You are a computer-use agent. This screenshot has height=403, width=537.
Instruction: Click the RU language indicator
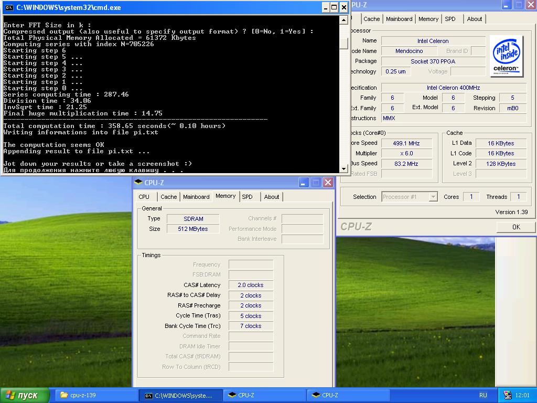pyautogui.click(x=483, y=395)
